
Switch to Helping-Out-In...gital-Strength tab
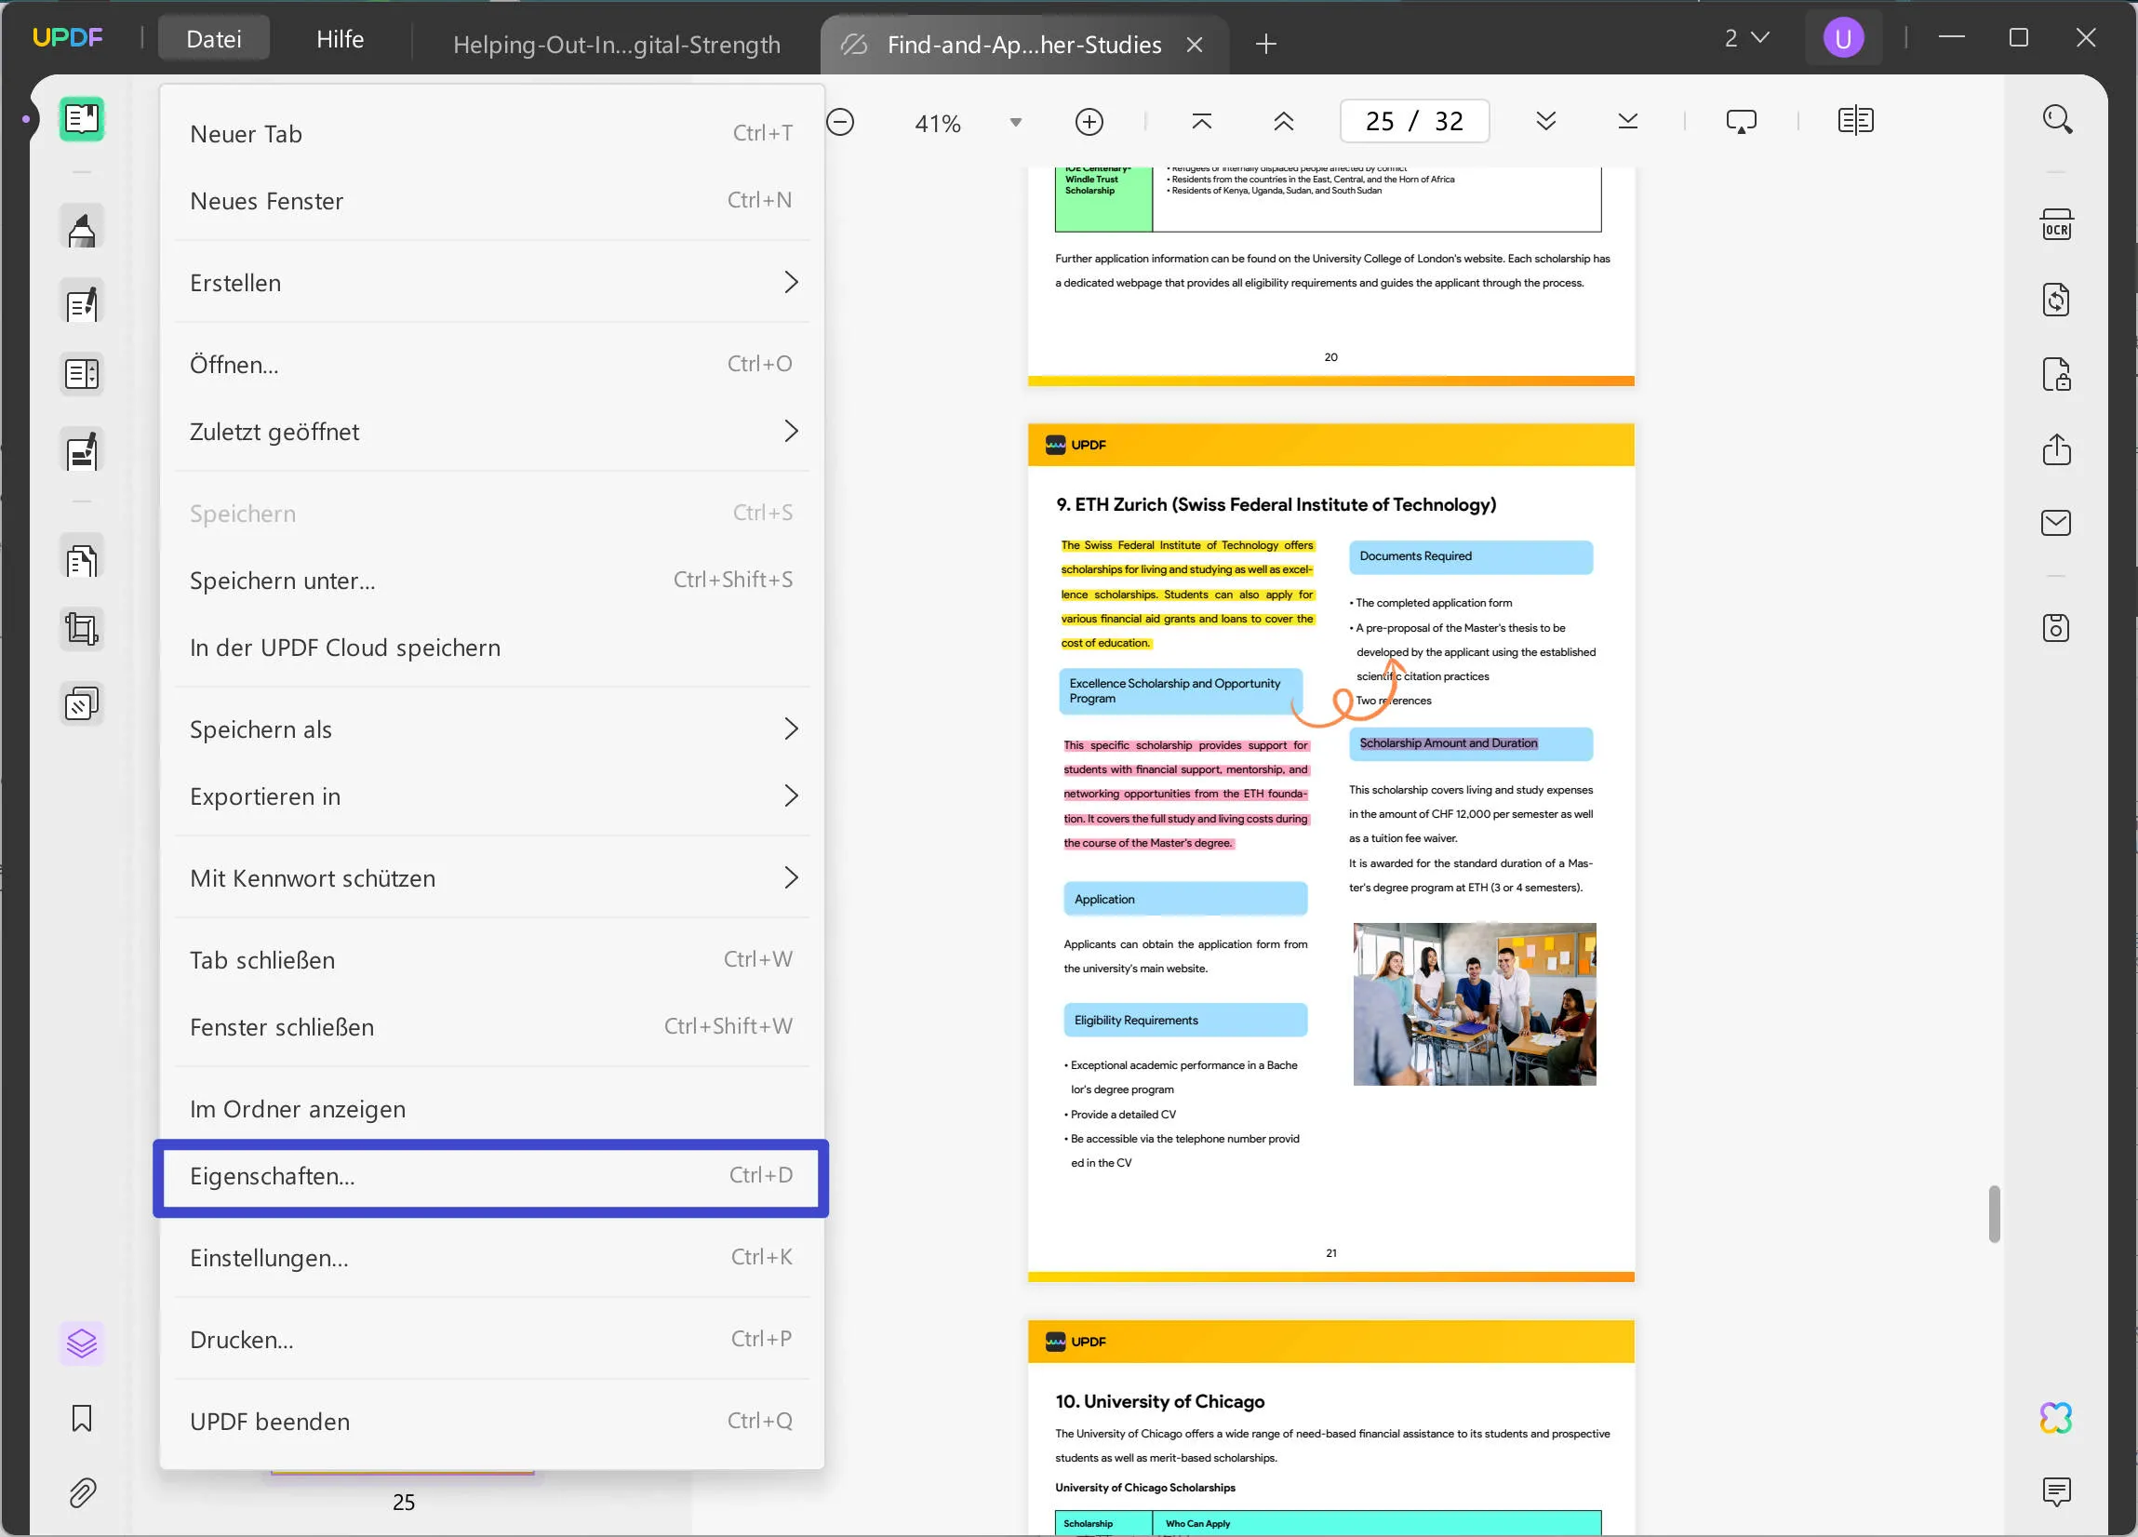tap(617, 45)
